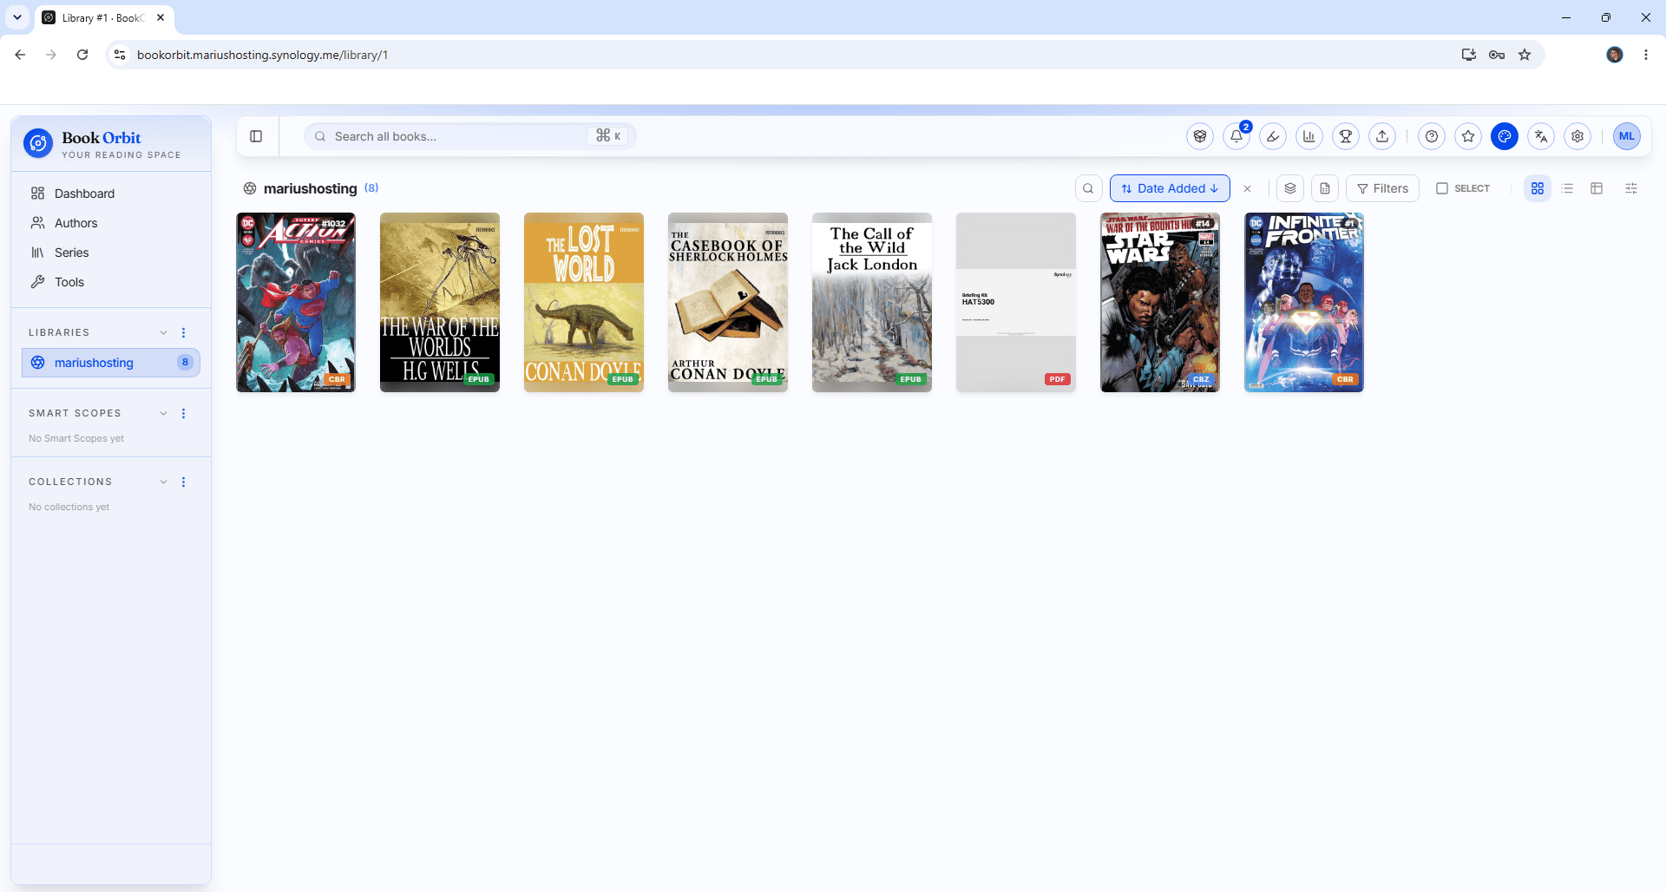
Task: Open Libraries three-dot menu
Action: click(183, 332)
